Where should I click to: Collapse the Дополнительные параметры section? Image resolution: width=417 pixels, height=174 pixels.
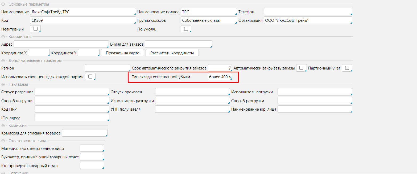[3, 60]
